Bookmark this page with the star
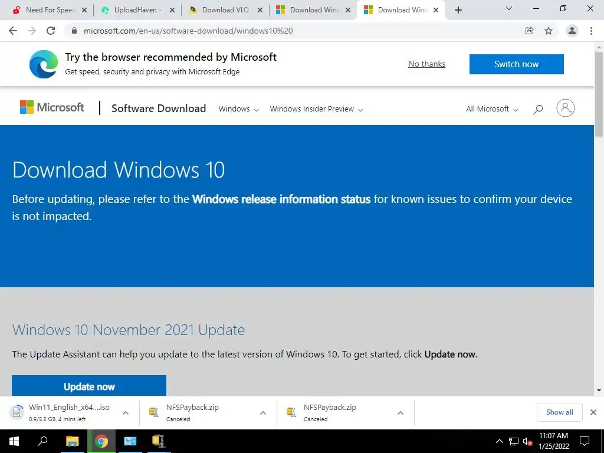This screenshot has height=453, width=604. point(549,31)
